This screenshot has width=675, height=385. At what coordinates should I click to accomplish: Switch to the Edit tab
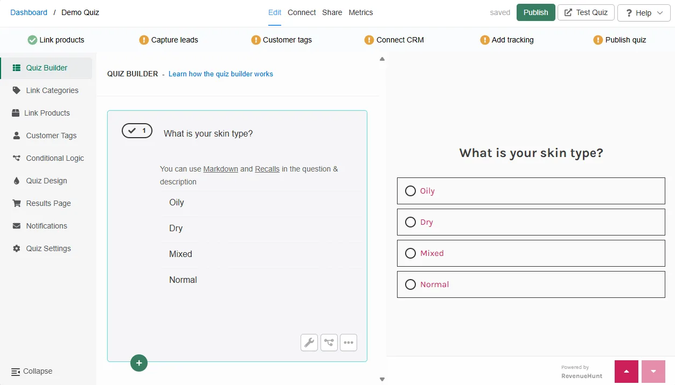click(x=275, y=12)
